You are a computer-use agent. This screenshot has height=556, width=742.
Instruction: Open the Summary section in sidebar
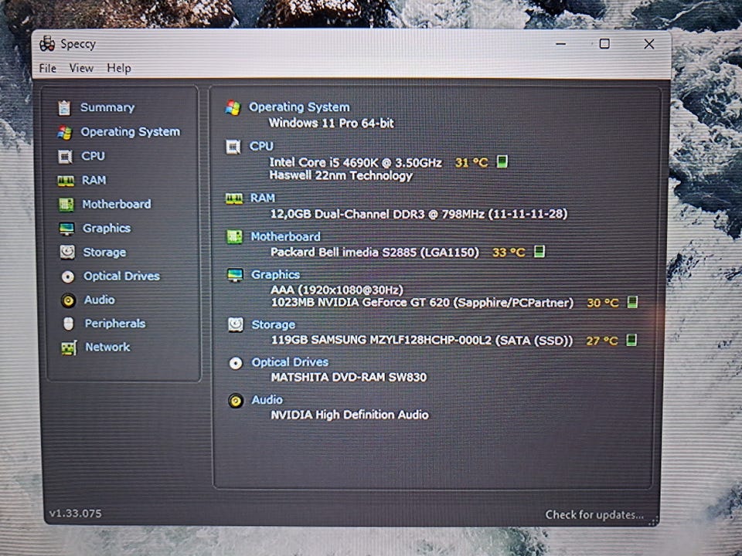pyautogui.click(x=107, y=107)
